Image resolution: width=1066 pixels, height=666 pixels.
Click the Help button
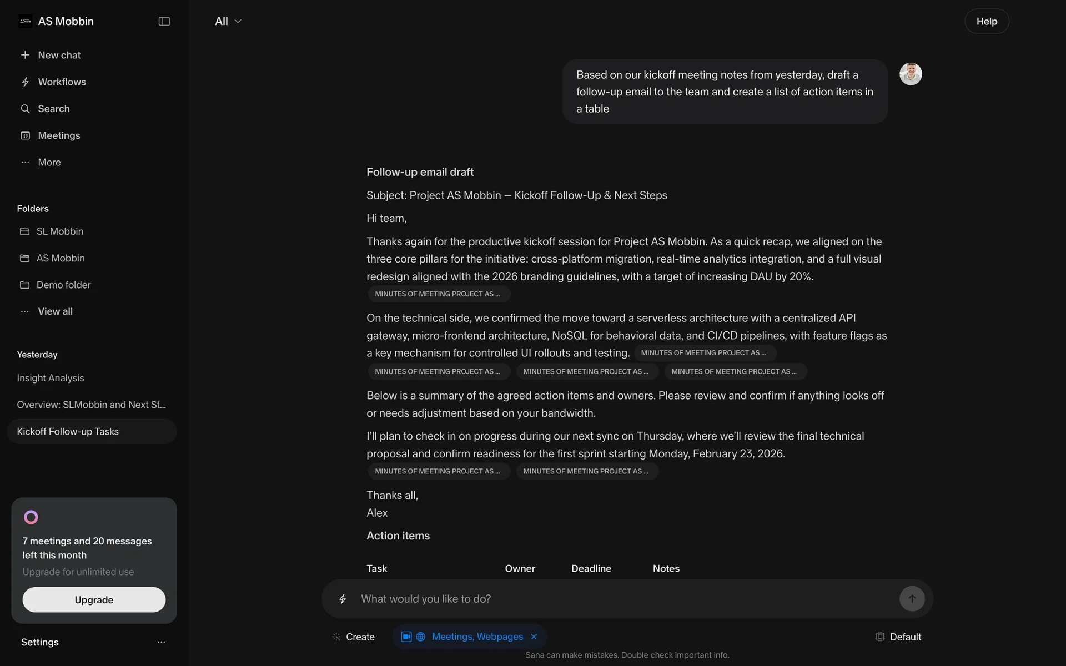point(986,21)
